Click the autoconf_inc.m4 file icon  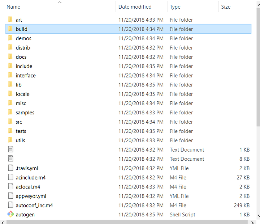[10, 205]
